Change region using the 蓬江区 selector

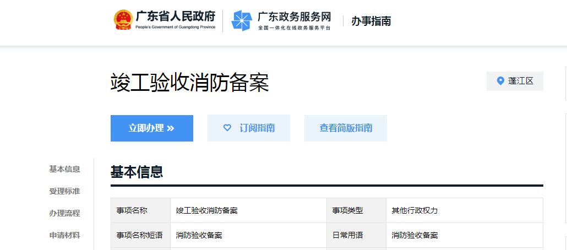click(x=515, y=81)
